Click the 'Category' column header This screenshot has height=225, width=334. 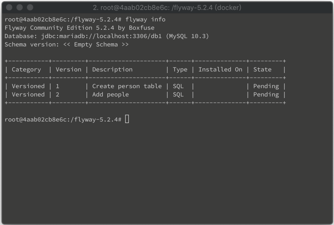point(26,70)
